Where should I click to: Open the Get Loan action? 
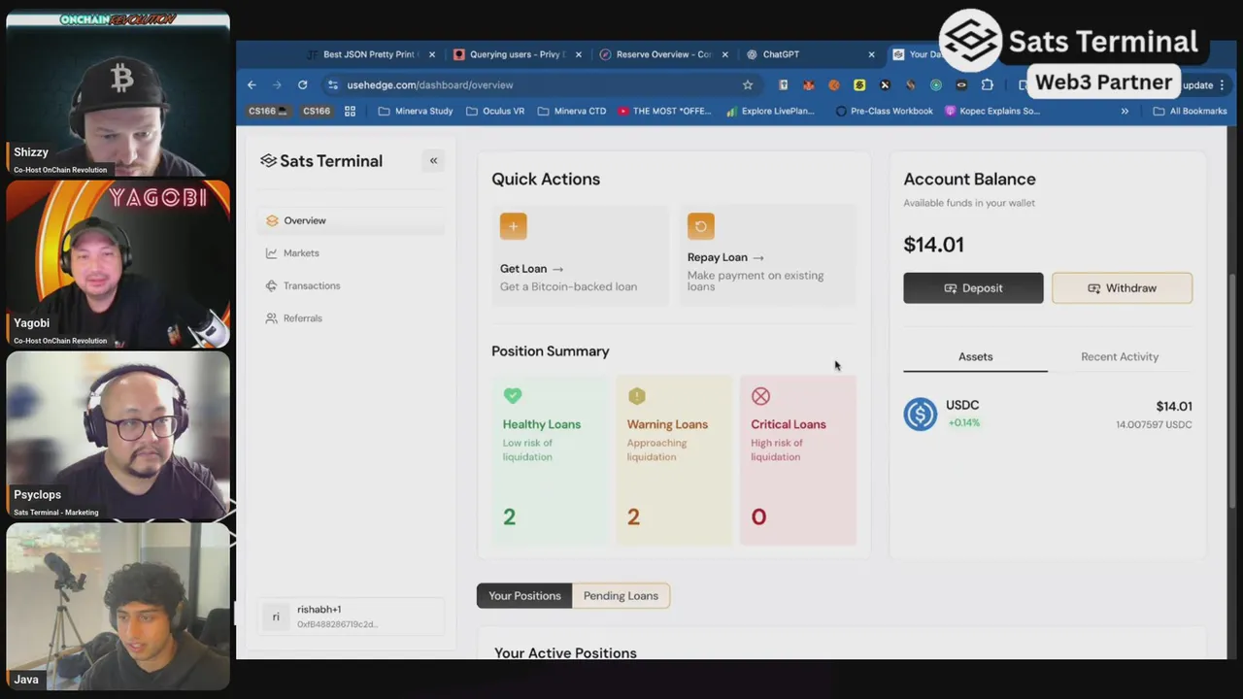(580, 255)
